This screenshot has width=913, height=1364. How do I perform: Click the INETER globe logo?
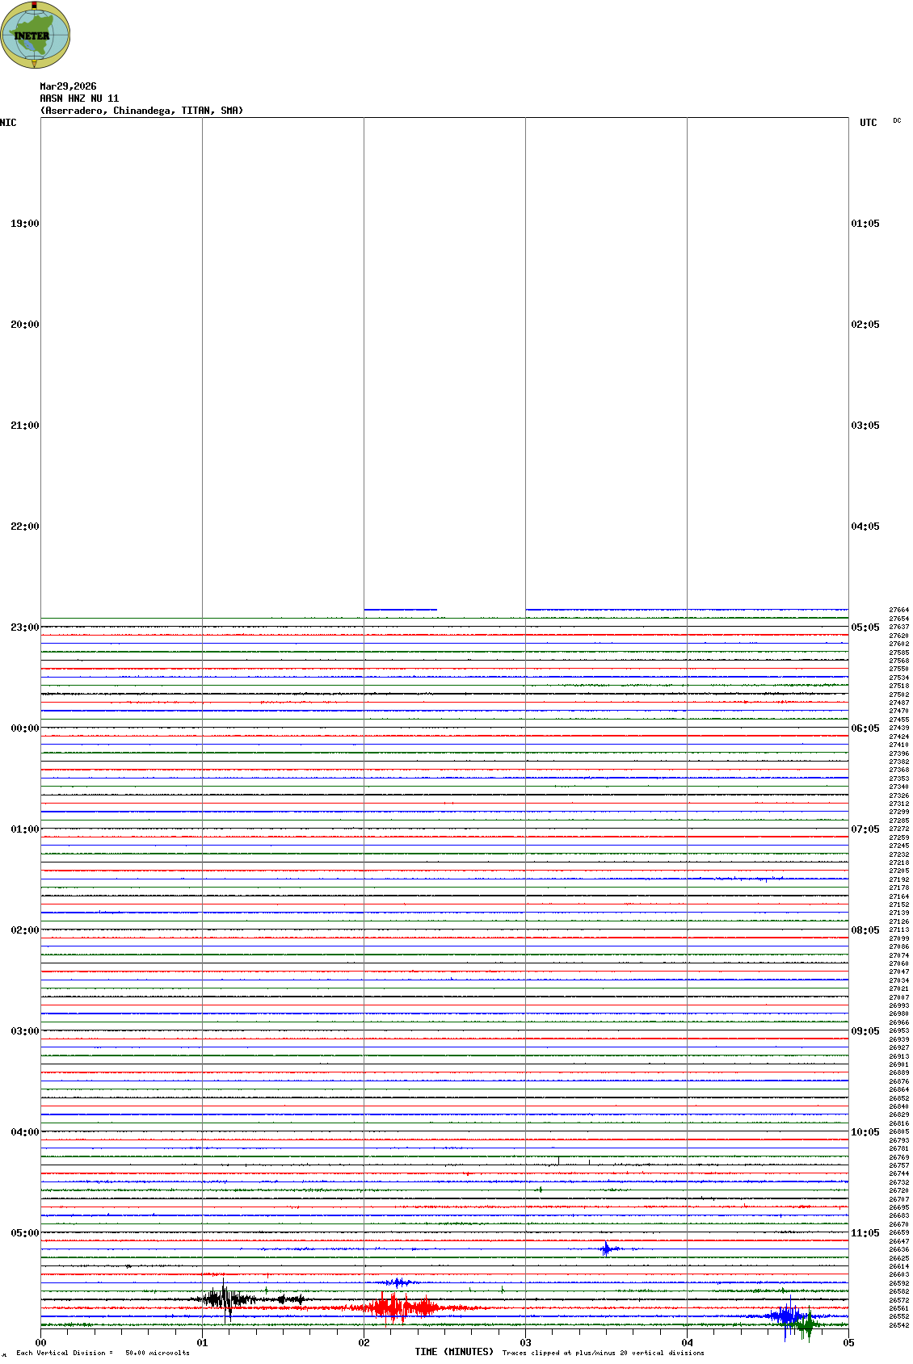click(x=36, y=36)
